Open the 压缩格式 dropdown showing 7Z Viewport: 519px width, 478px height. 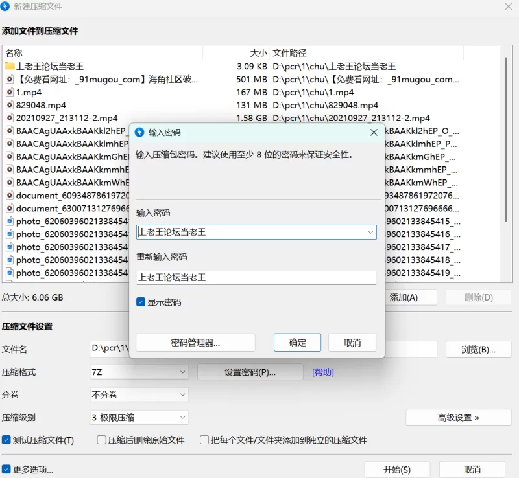tap(139, 372)
